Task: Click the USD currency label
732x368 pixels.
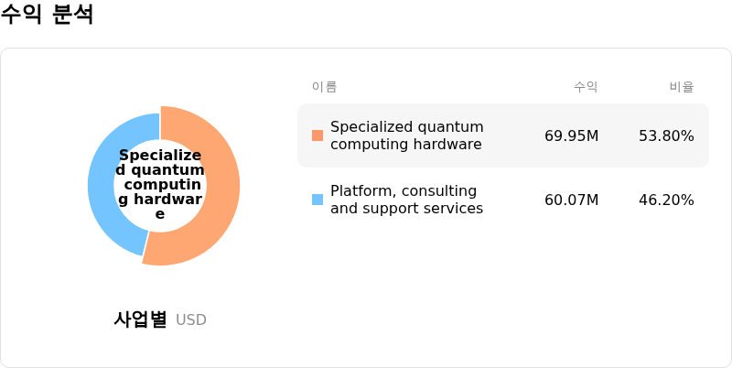Action: click(x=191, y=319)
